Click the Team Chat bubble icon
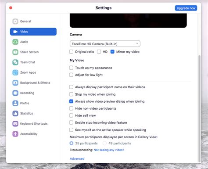The height and width of the screenshot is (169, 208). click(15, 62)
